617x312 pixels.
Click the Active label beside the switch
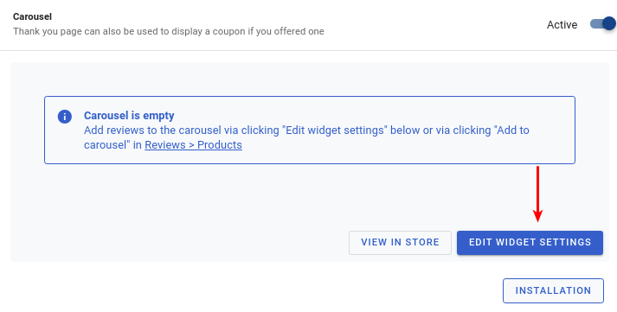[x=562, y=25]
